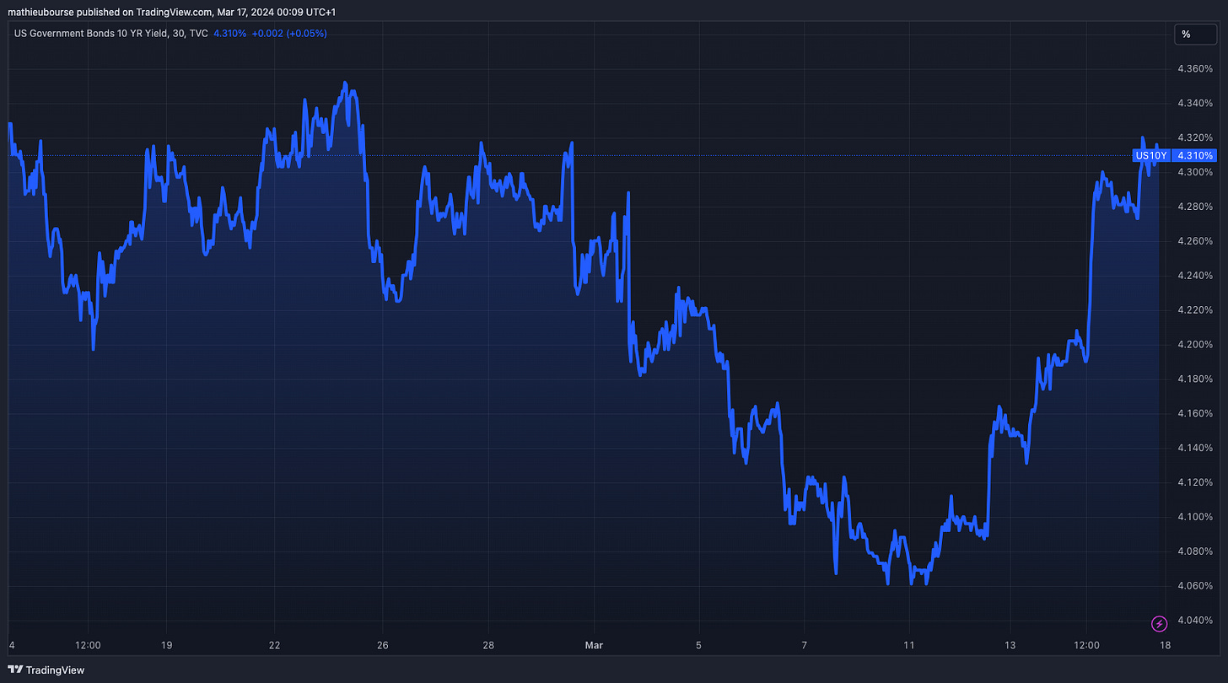The width and height of the screenshot is (1228, 683).
Task: Click the 4.360% price axis label
Action: 1193,68
